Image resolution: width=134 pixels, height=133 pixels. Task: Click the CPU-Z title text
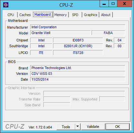pyautogui.click(x=66, y=5)
